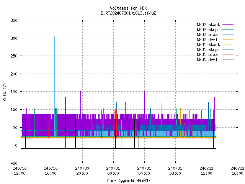Viewport: 245px width, 184px height.
Task: Click the x-axis label '240730 20:00'
Action: [x=82, y=171]
